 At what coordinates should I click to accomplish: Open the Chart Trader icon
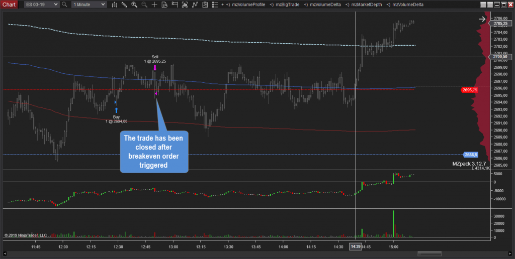tap(175, 5)
